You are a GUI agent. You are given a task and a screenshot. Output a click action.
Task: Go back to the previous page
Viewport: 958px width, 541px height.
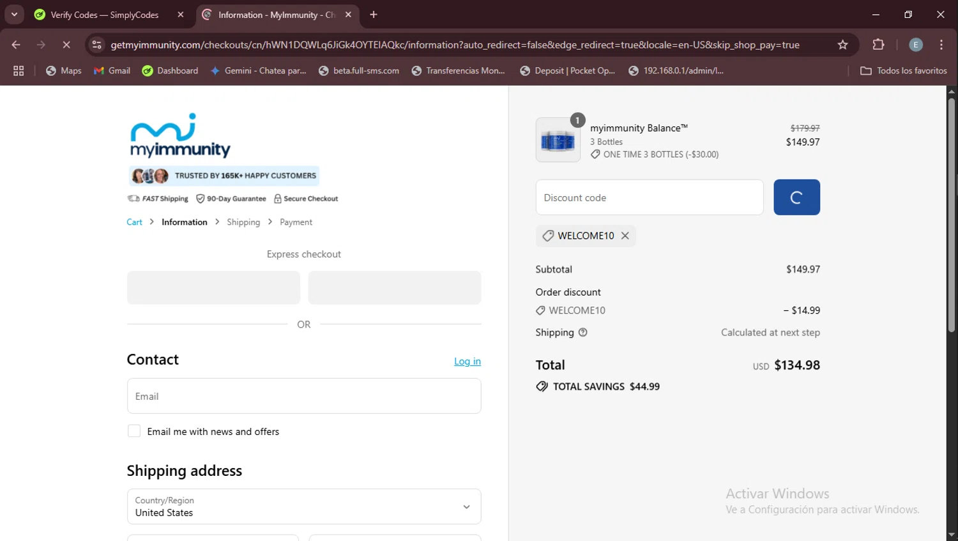click(16, 45)
